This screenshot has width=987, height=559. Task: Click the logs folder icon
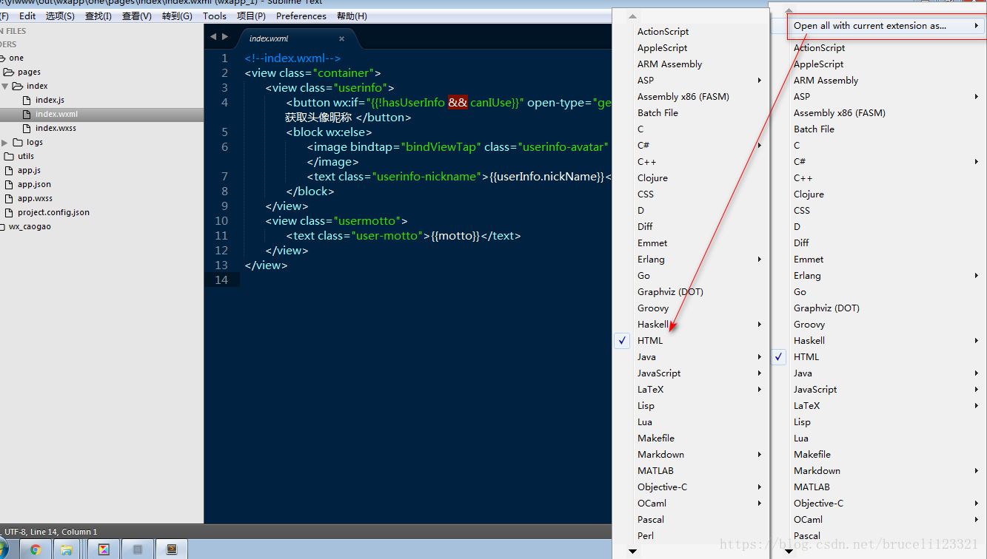tap(18, 142)
